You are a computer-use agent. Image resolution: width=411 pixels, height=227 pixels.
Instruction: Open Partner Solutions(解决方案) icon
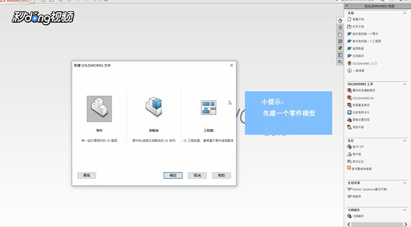(349, 189)
